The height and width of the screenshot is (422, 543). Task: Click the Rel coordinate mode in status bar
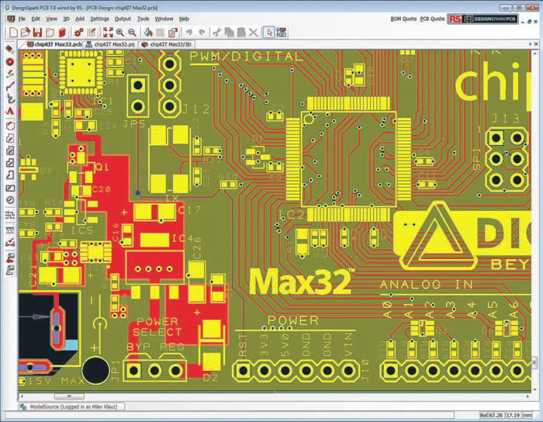coord(484,415)
